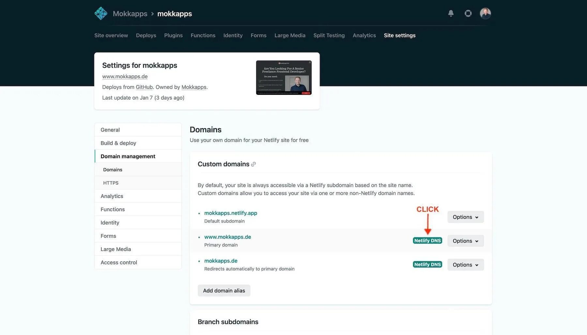587x335 pixels.
Task: Open www.mokkapps.de link in settings card
Action: coord(125,76)
